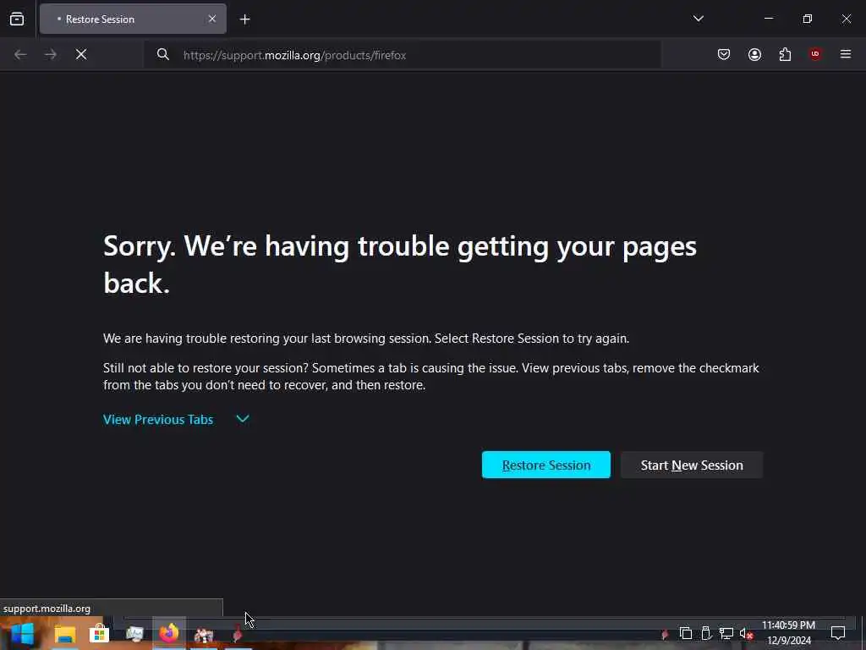Open the Firefox account menu
This screenshot has height=650, width=866.
(x=754, y=54)
